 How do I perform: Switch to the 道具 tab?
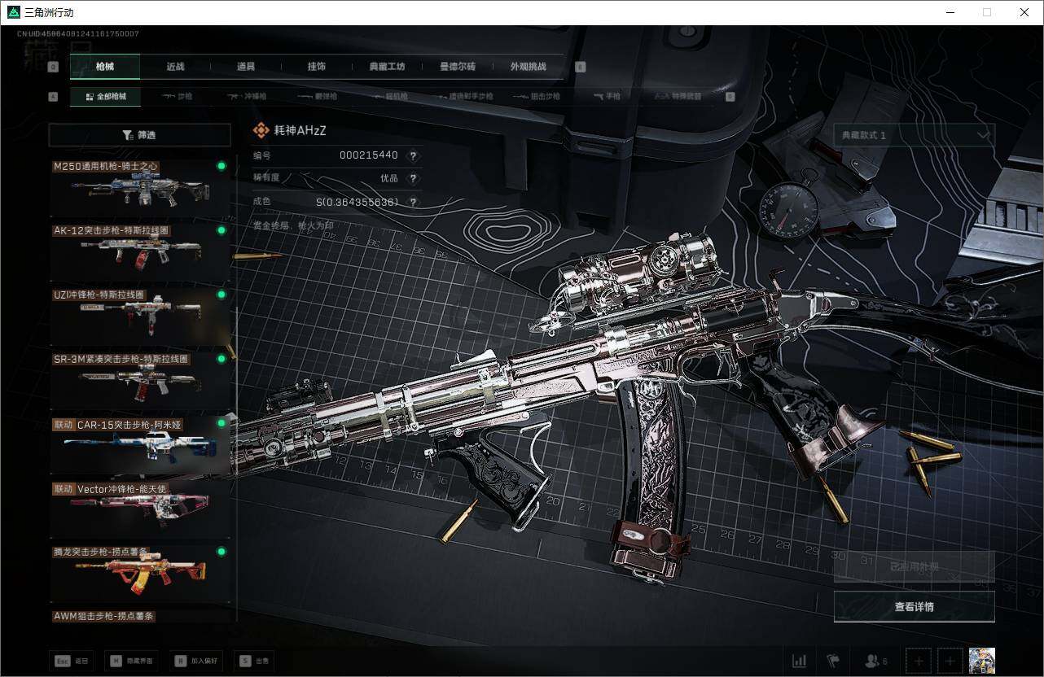click(246, 67)
